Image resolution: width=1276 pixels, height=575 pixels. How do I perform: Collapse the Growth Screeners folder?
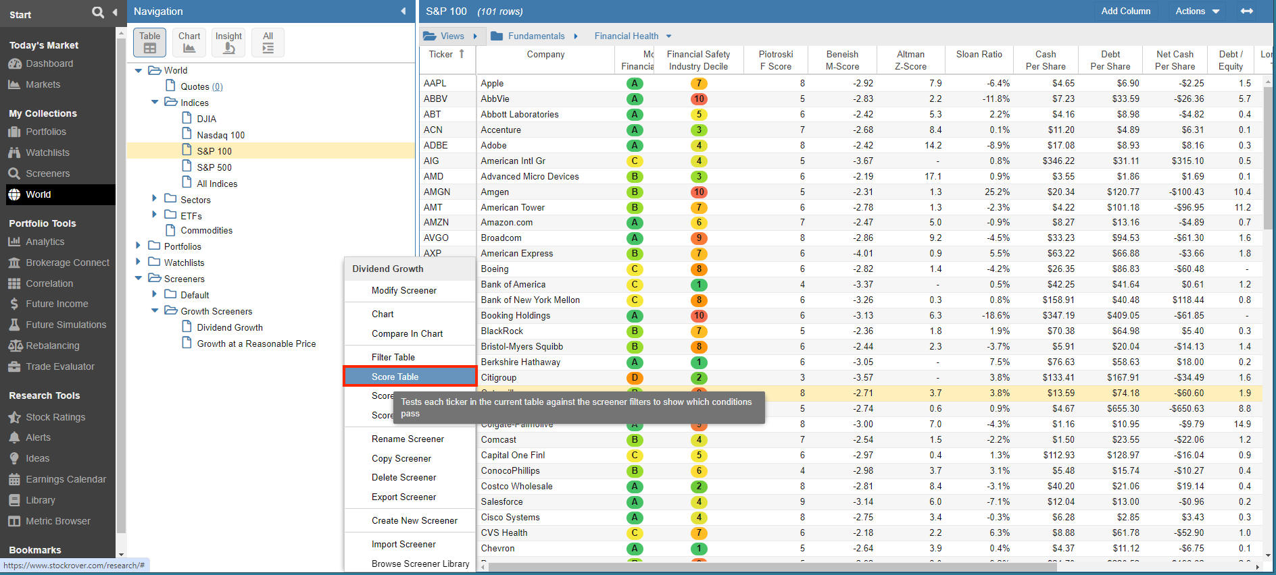(x=155, y=310)
